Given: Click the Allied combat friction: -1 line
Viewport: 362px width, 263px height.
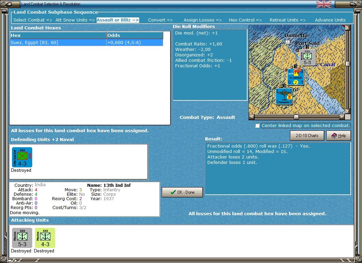Looking at the screenshot, I should coord(203,60).
